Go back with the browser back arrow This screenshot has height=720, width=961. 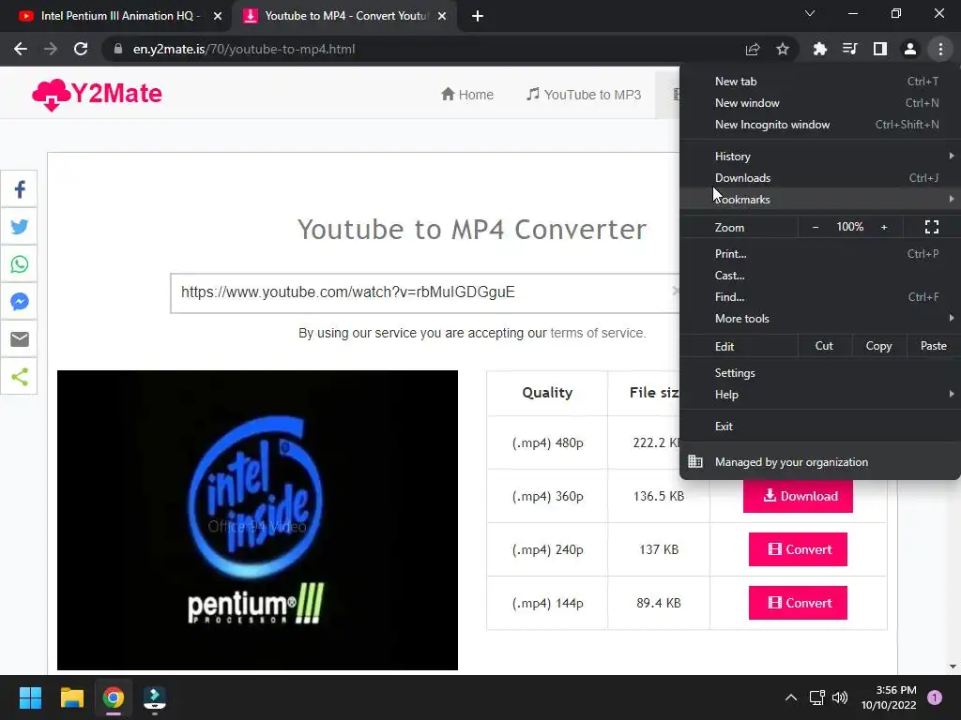click(x=21, y=49)
